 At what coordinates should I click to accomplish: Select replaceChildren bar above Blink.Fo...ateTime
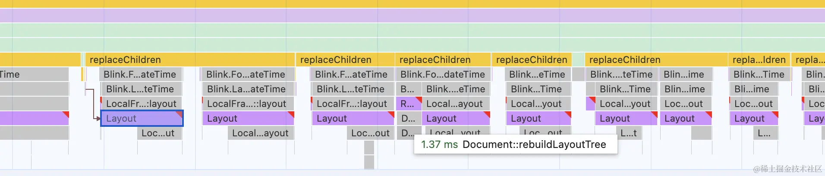point(190,60)
